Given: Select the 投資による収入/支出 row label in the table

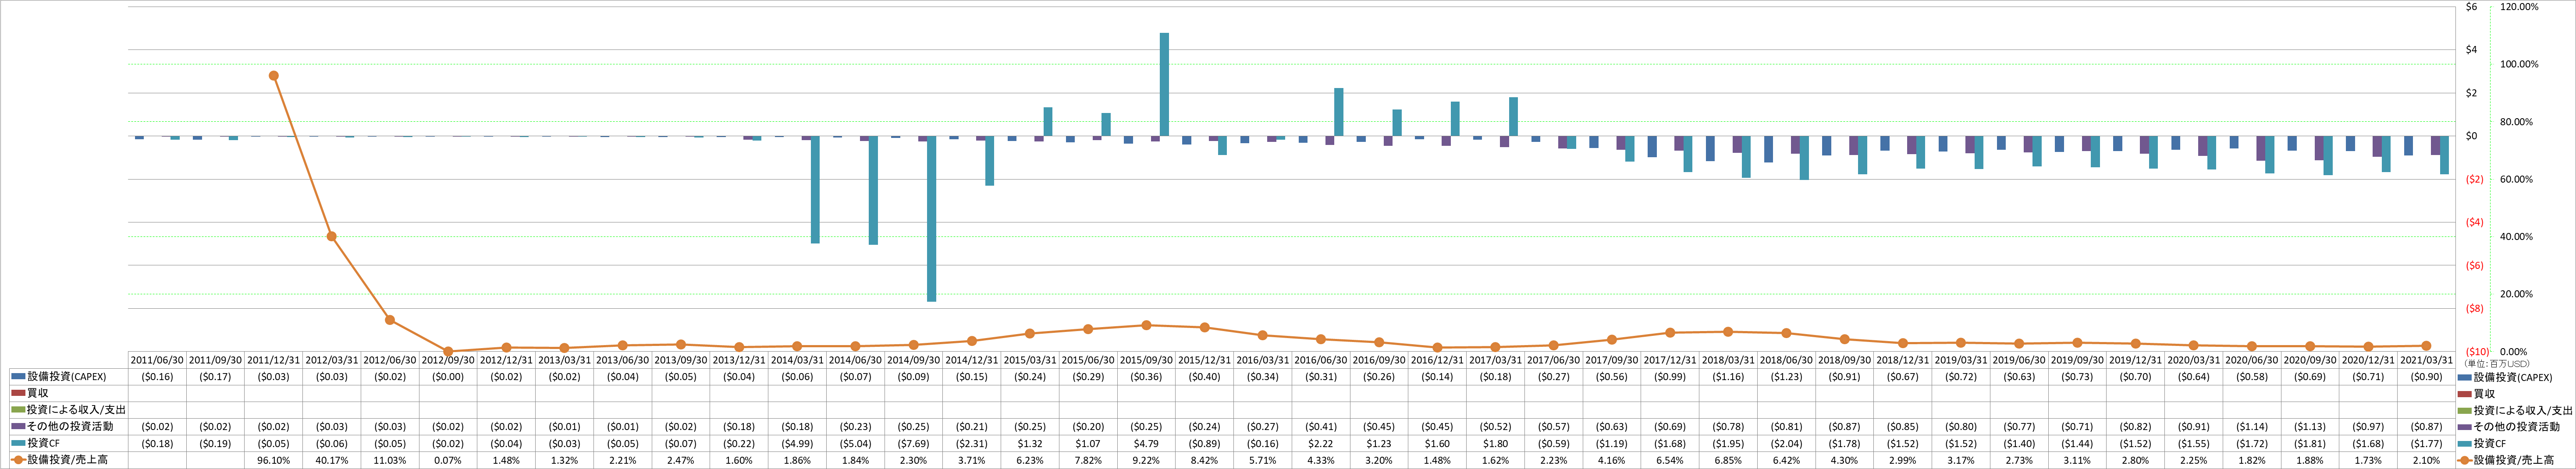Looking at the screenshot, I should tap(76, 410).
